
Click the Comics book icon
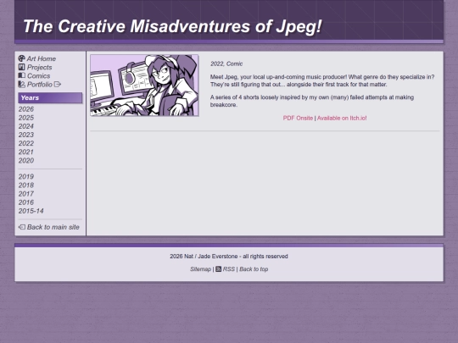point(21,75)
